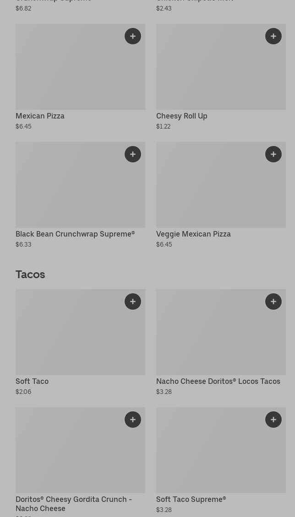Open Soft Taco item title
The width and height of the screenshot is (295, 517).
[32, 382]
